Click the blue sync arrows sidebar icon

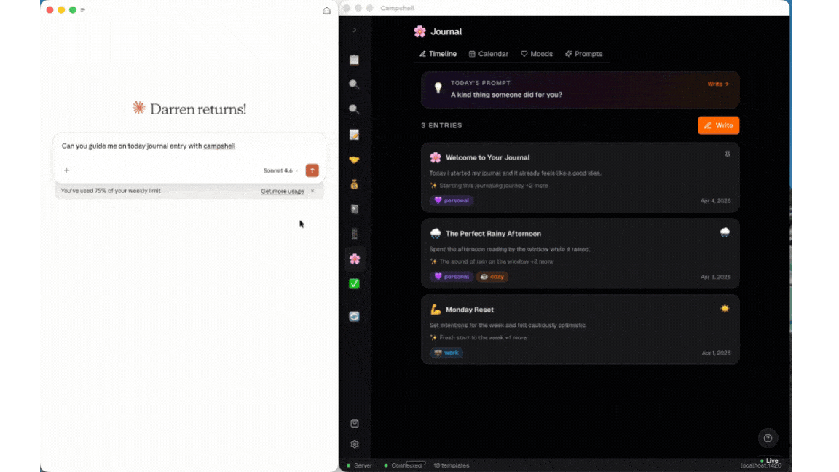click(x=354, y=317)
